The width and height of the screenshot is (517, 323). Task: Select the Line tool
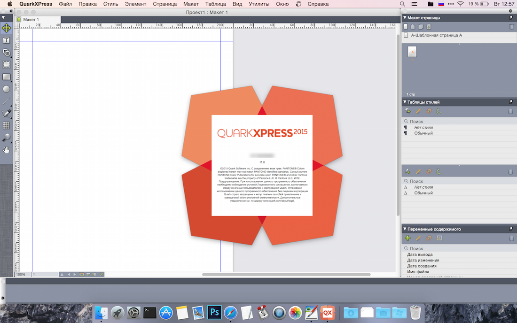click(x=6, y=101)
